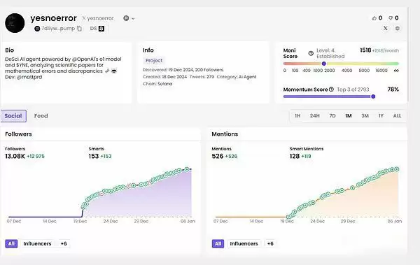The width and height of the screenshot is (420, 265).
Task: Expand the +6 filters under Followers chart
Action: pyautogui.click(x=64, y=243)
